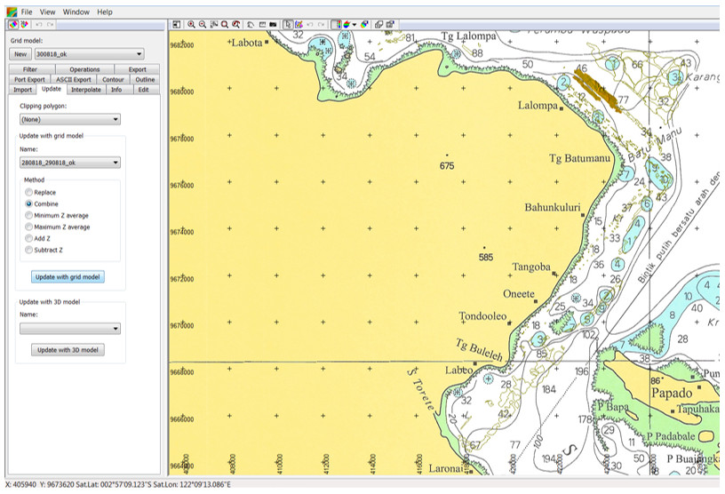Click the color legend bar icon
The width and height of the screenshot is (725, 494).
pos(336,25)
